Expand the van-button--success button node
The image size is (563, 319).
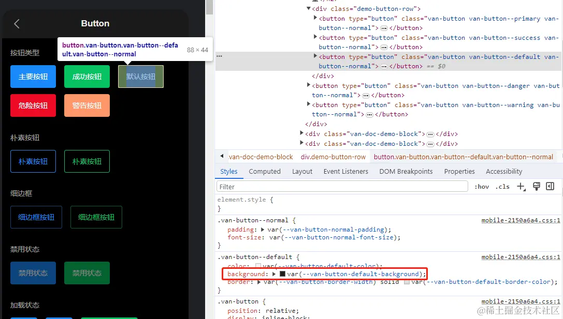[315, 37]
